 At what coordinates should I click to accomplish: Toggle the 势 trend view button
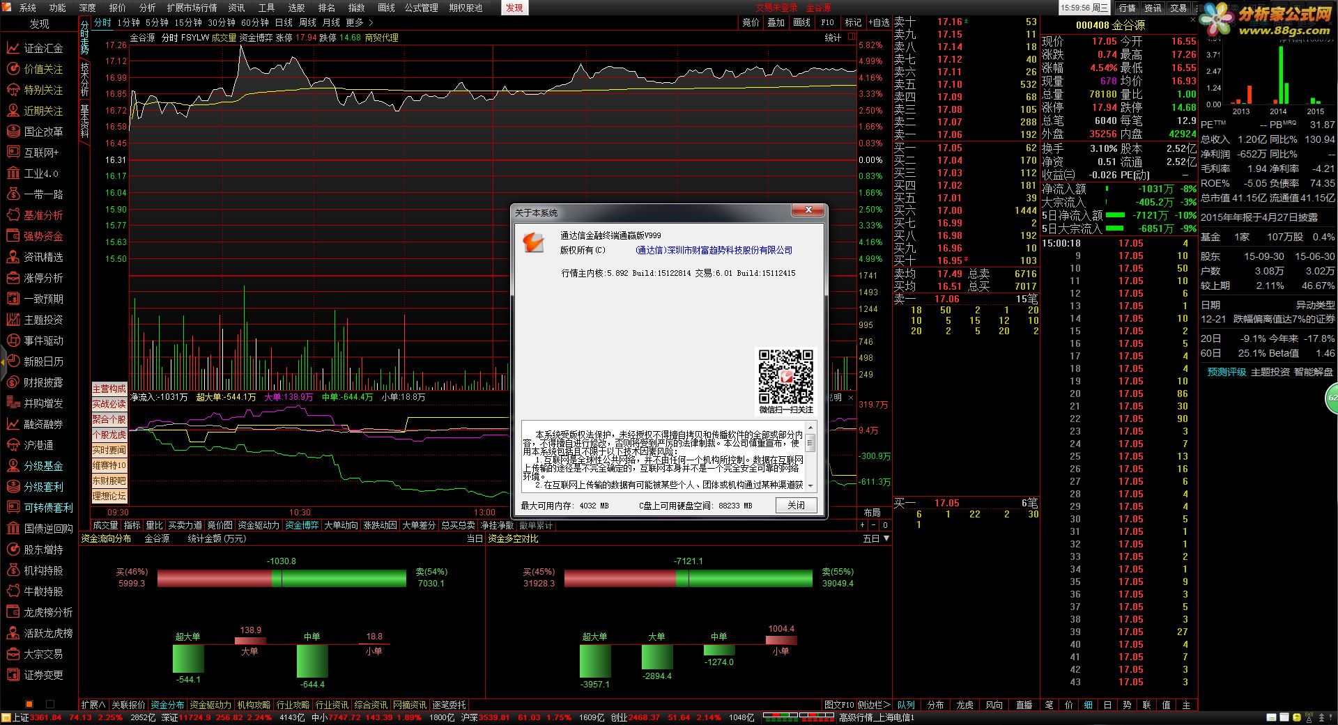1128,705
